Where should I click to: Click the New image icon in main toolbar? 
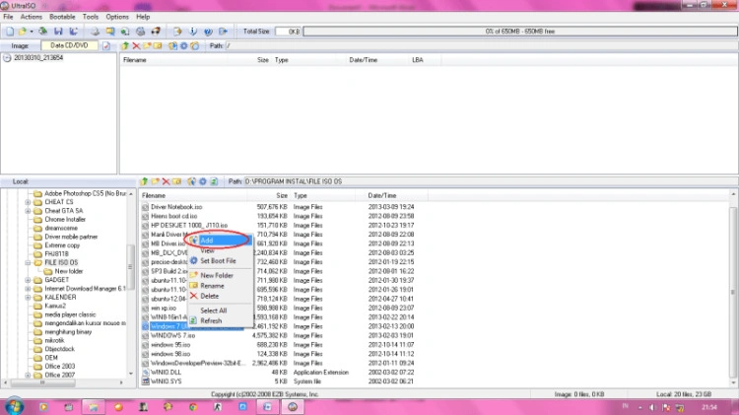click(10, 32)
